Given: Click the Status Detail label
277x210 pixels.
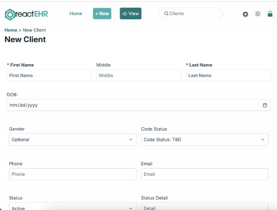Looking at the screenshot, I should tap(155, 198).
